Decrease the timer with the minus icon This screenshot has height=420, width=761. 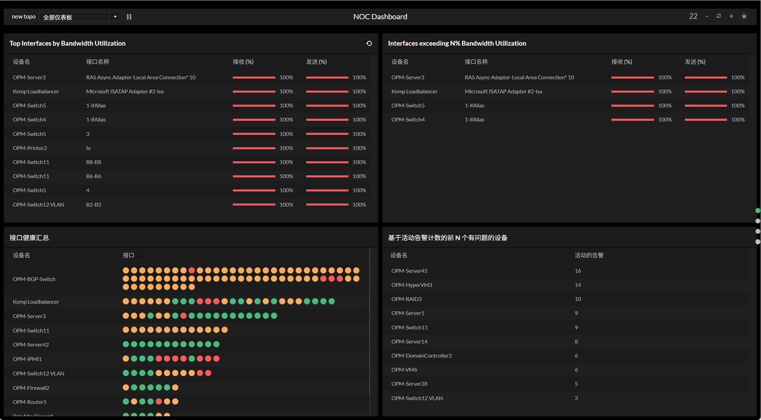[707, 16]
